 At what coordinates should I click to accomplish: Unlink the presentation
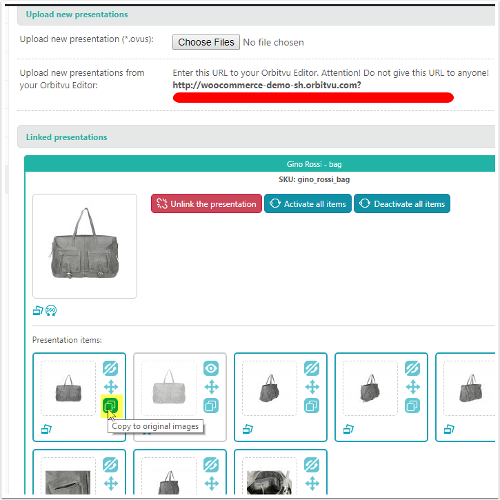[206, 203]
